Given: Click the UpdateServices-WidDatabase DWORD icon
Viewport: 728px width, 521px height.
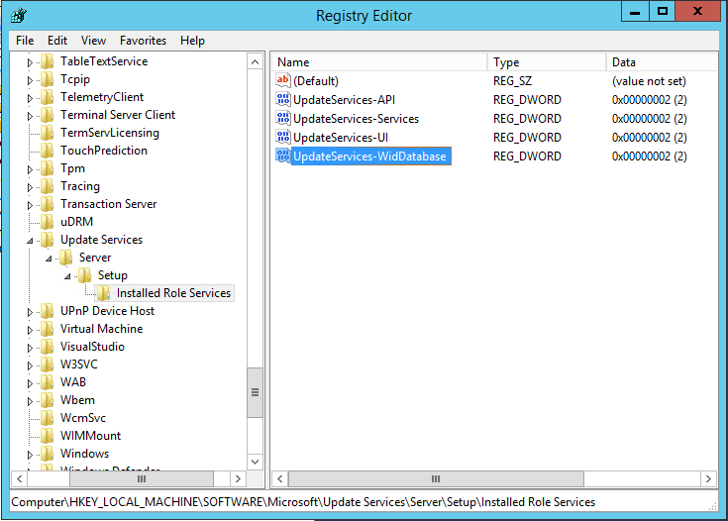Looking at the screenshot, I should (282, 156).
